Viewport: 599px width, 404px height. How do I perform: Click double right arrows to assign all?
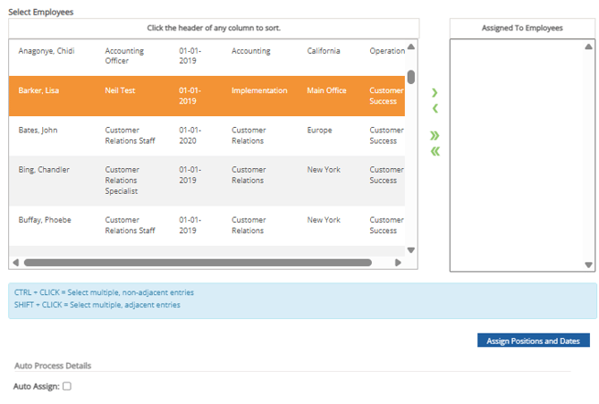pyautogui.click(x=434, y=136)
